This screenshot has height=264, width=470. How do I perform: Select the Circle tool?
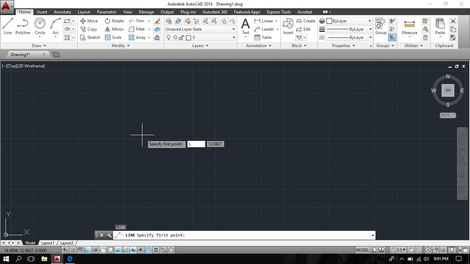[40, 26]
